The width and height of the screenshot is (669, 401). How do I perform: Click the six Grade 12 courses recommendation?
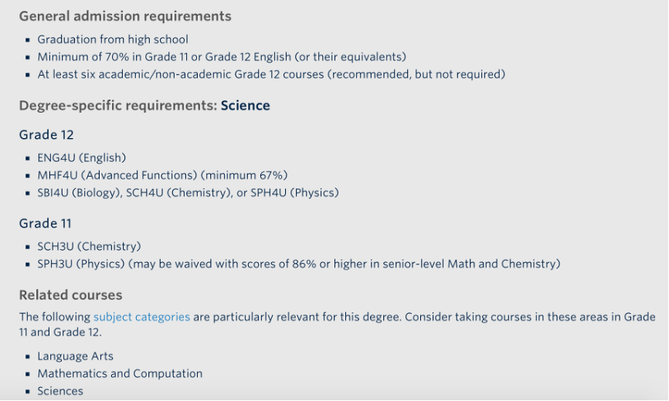tap(271, 75)
